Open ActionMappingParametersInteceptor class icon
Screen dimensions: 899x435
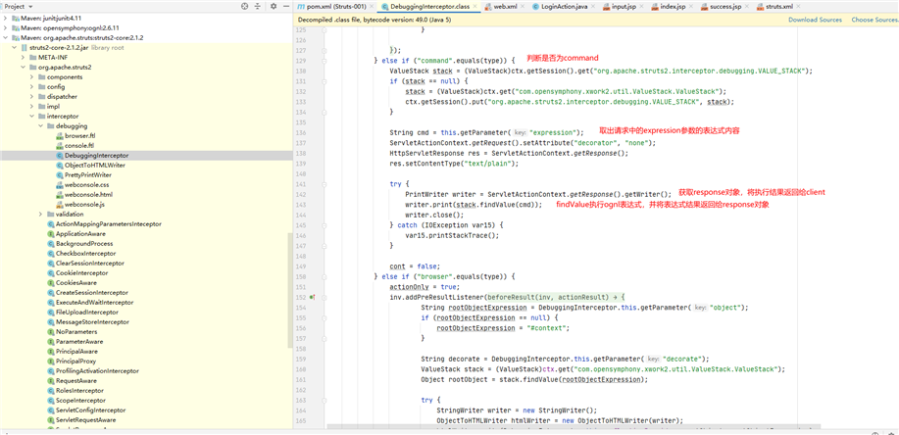[x=50, y=224]
